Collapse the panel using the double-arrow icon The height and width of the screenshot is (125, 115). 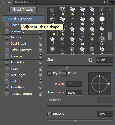[x=104, y=2]
